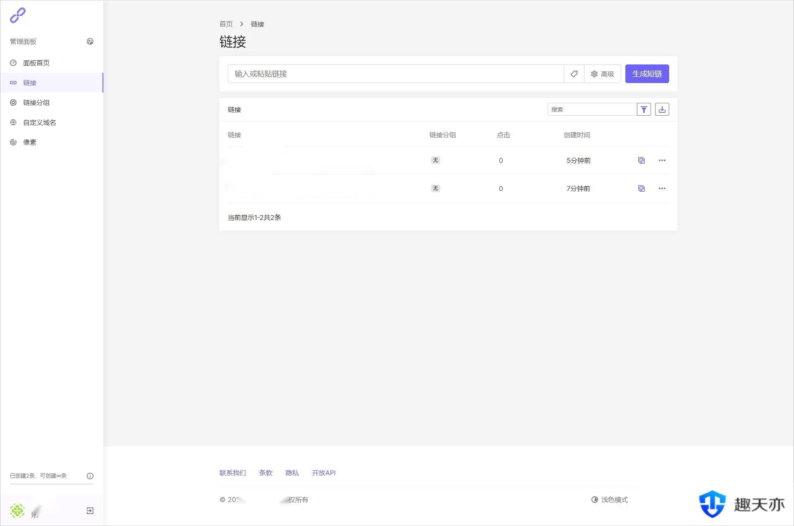Viewport: 794px width, 526px height.
Task: Click the 无 group badge in 5分钟前 row
Action: tap(435, 160)
